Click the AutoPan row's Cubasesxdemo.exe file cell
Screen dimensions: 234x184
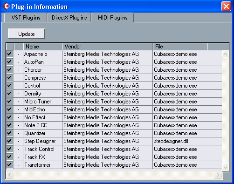coord(187,62)
